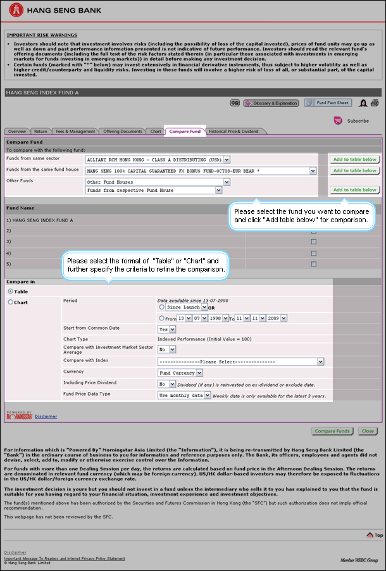Open the From year 1998 dropdown
Screen dimensions: 386x571
[218, 318]
